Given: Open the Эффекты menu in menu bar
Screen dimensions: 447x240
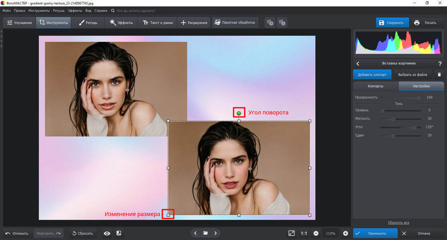Looking at the screenshot, I should point(75,10).
